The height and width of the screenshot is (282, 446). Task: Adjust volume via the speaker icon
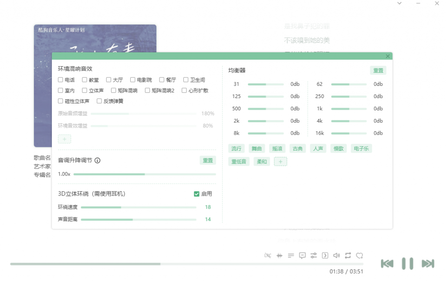pos(336,255)
